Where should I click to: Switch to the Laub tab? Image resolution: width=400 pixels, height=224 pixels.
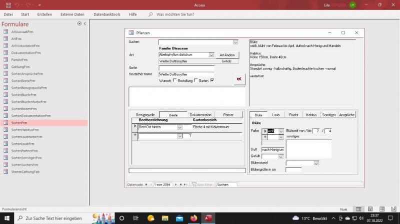tap(275, 115)
